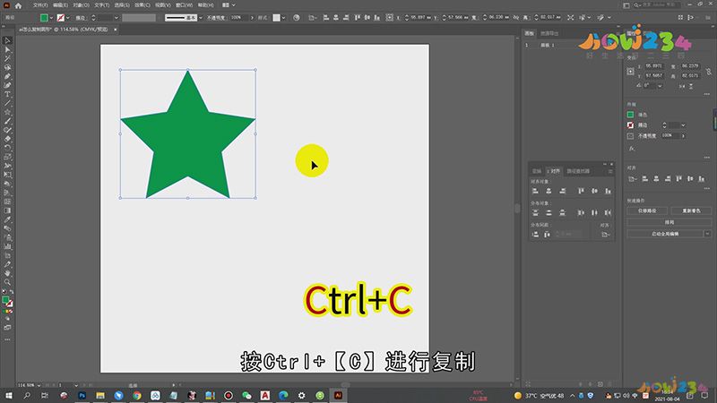Screen dimensions: 717x403
Task: Open stroke color dropdown in control bar
Action: 68,18
